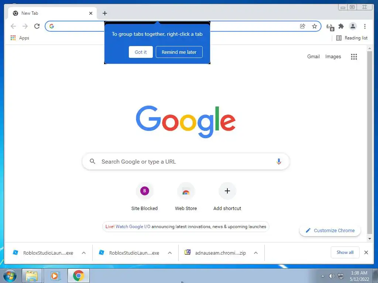Open the Reading list panel

point(352,38)
